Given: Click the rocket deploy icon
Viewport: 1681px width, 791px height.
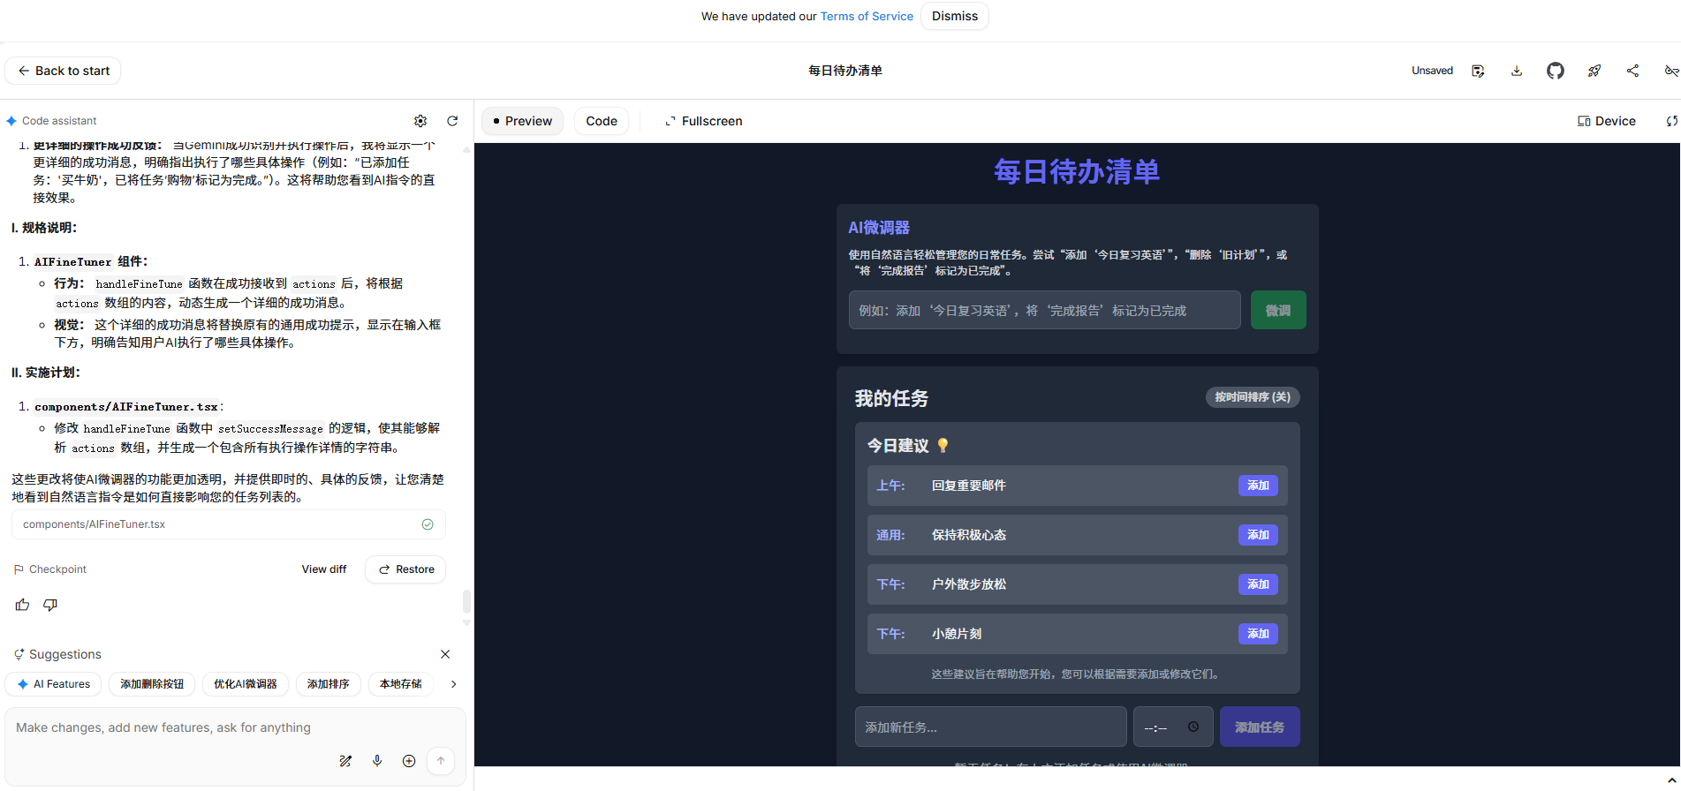Looking at the screenshot, I should (1594, 71).
